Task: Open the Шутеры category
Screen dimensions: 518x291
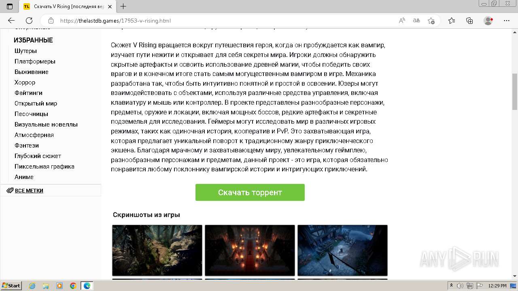Action: point(25,51)
